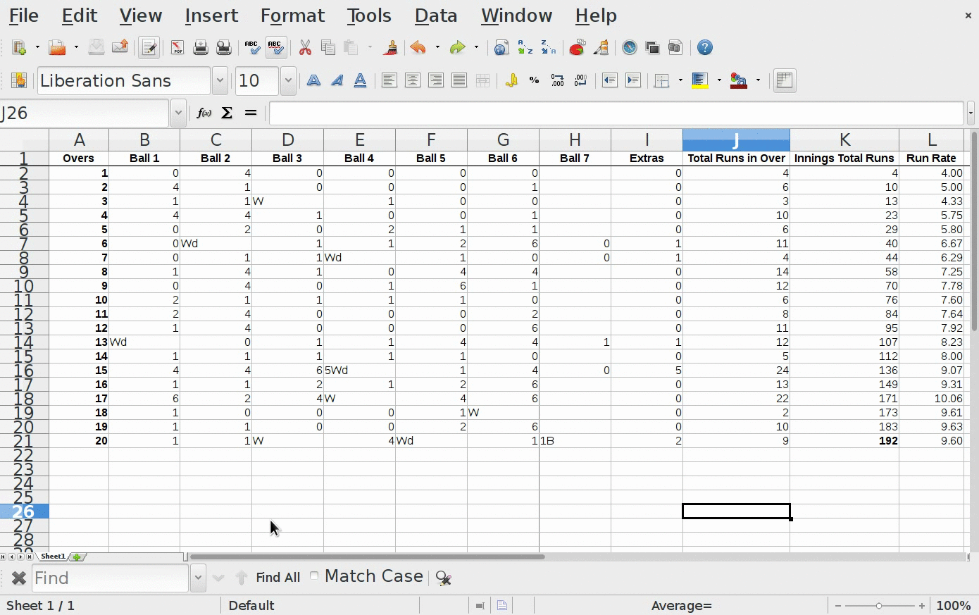Screen dimensions: 979x615
Task: Expand the font size dropdown
Action: 288,80
